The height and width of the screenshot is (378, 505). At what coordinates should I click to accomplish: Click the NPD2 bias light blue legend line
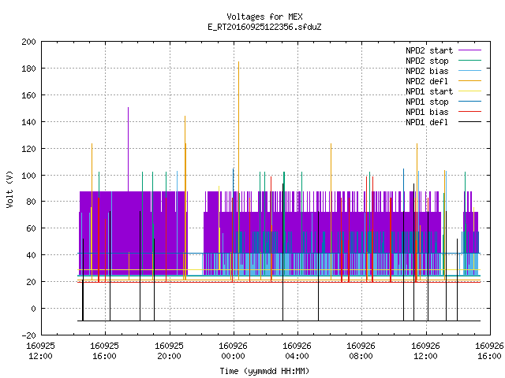pos(469,71)
